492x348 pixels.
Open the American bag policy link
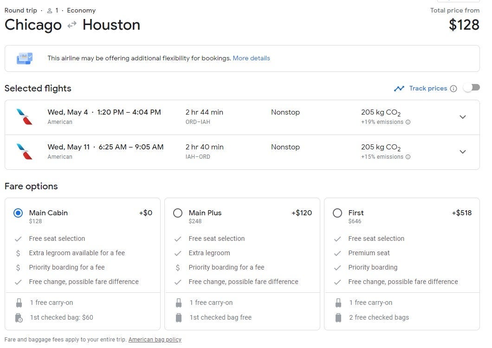(155, 340)
